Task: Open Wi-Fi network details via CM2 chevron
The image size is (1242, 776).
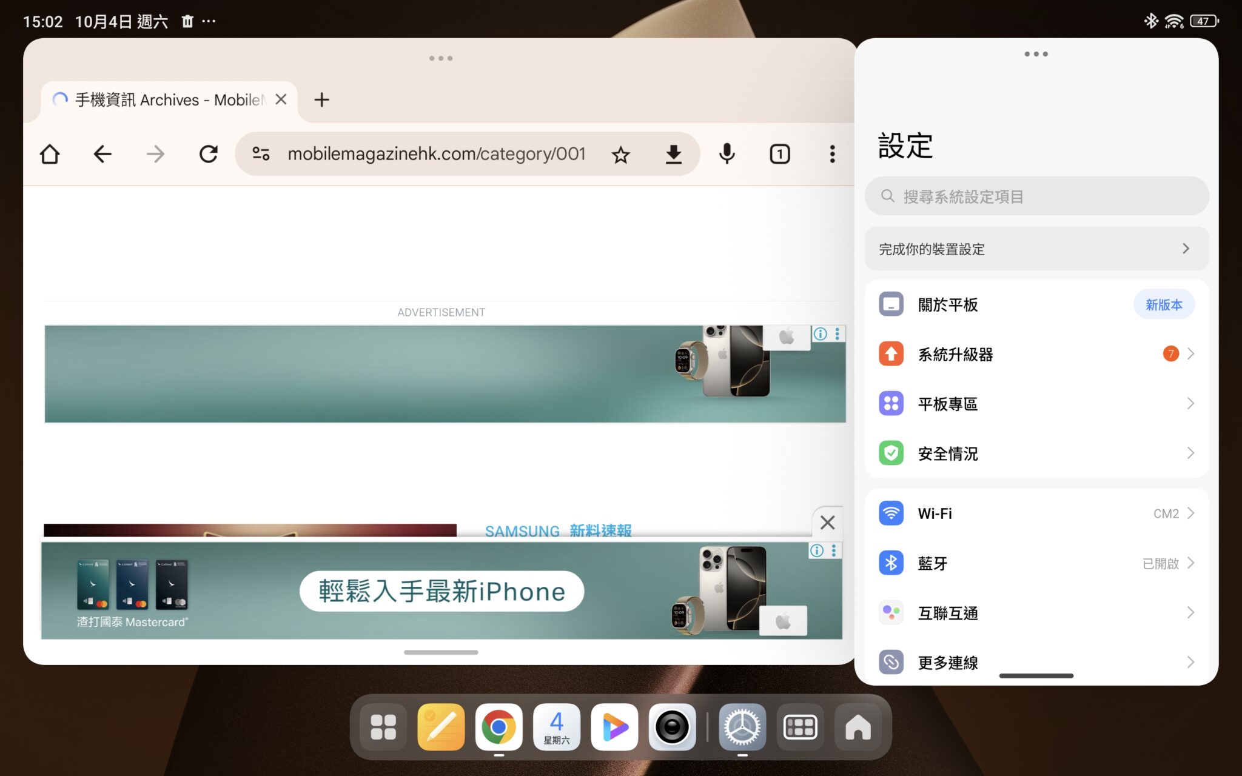Action: tap(1190, 513)
